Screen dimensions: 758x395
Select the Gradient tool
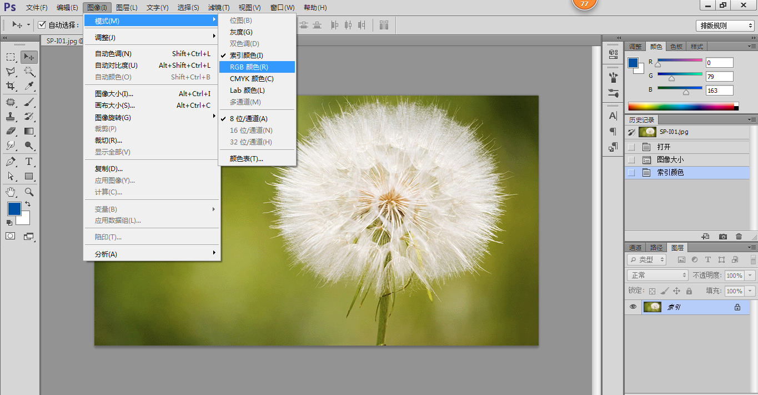coord(29,131)
